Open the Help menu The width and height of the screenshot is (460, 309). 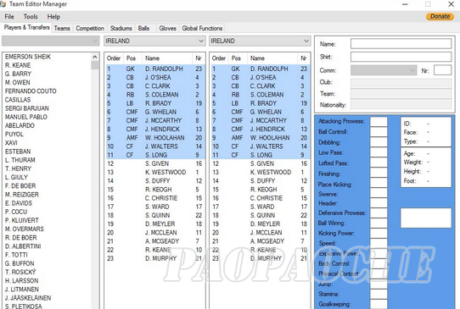click(53, 17)
